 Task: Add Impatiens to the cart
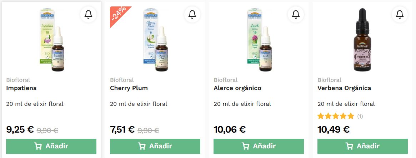point(51,146)
